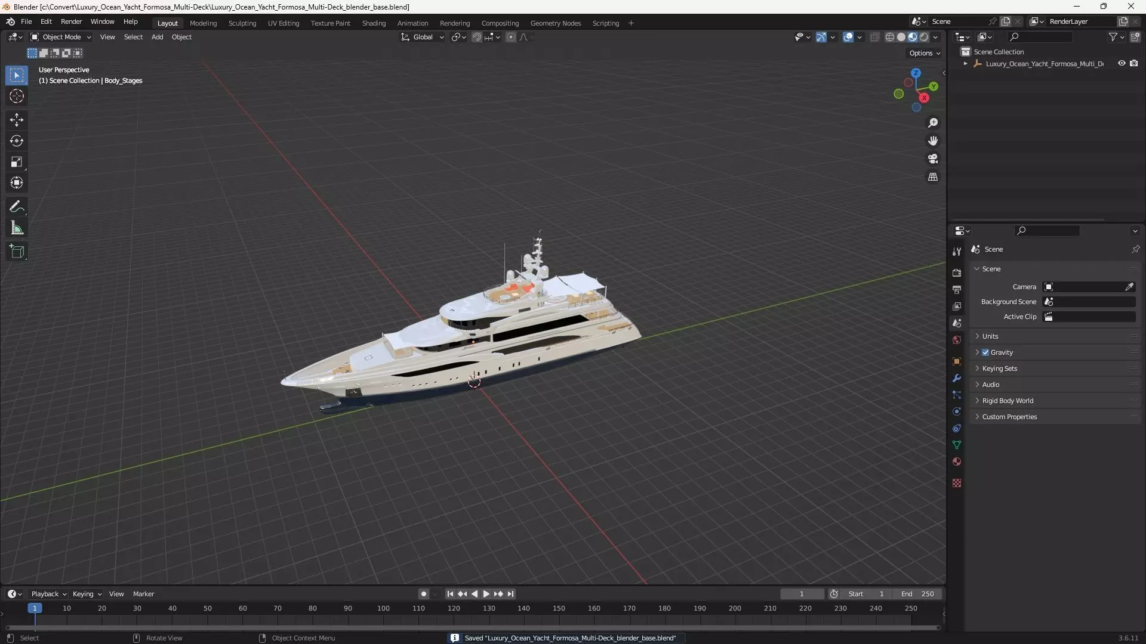
Task: Click the Zoom view icon in viewport
Action: [x=933, y=123]
